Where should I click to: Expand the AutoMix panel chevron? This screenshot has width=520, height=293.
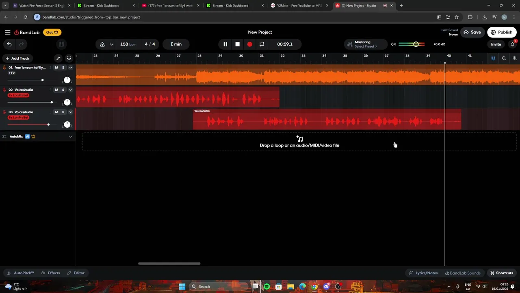click(x=70, y=136)
